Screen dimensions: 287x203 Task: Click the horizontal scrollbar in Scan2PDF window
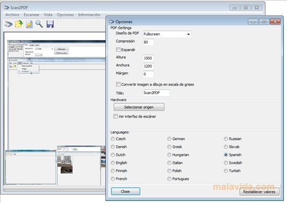click(x=55, y=189)
